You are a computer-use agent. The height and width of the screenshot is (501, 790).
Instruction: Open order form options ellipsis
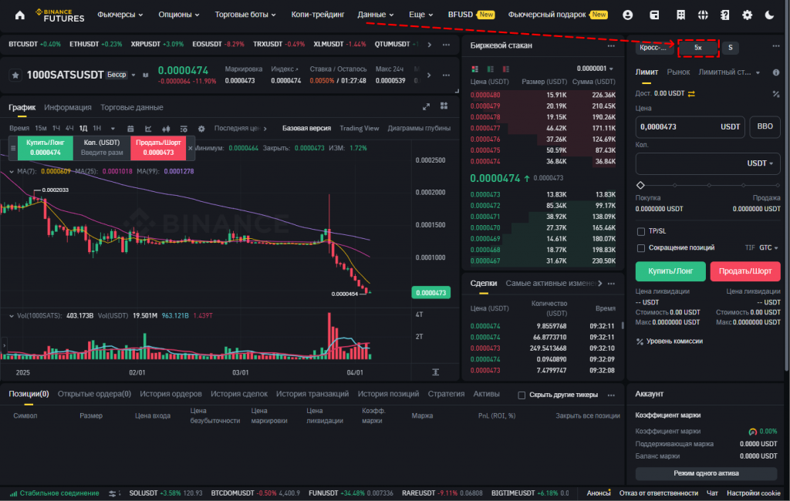pos(776,45)
